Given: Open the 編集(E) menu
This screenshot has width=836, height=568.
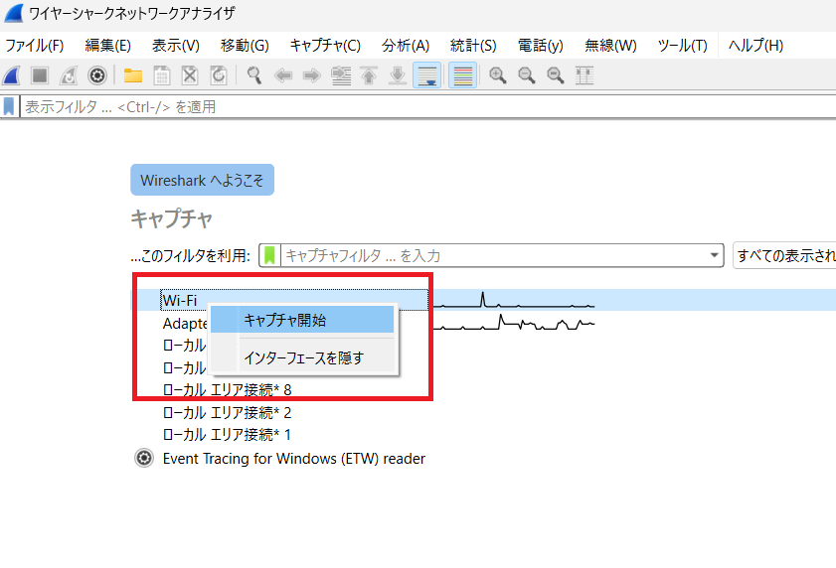Looking at the screenshot, I should 107,46.
